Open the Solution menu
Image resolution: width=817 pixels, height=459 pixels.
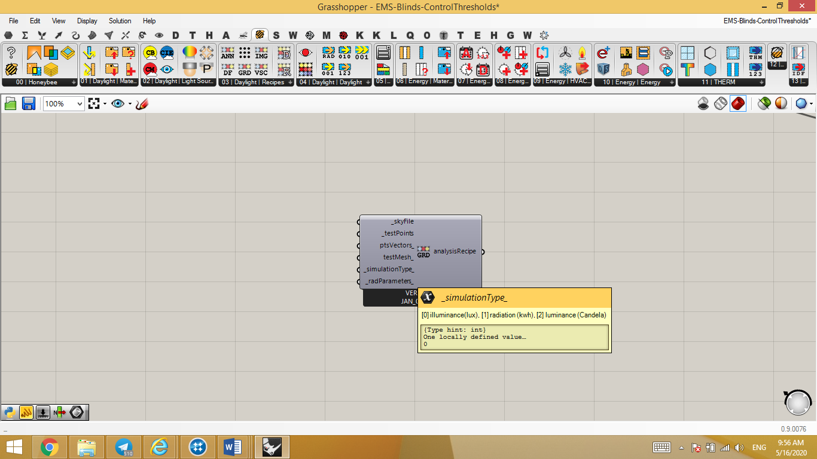point(120,21)
